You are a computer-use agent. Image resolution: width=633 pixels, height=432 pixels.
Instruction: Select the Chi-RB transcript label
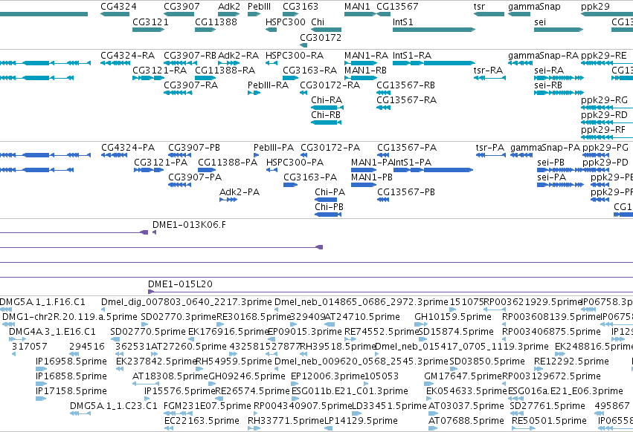pyautogui.click(x=325, y=115)
